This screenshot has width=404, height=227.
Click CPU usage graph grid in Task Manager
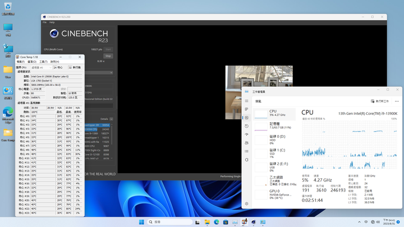[x=350, y=145]
